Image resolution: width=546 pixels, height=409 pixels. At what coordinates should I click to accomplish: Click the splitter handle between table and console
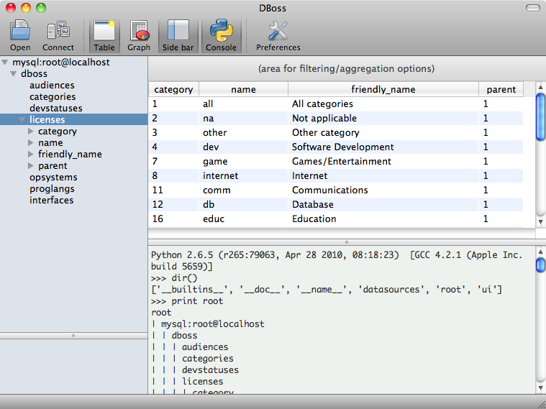[347, 242]
